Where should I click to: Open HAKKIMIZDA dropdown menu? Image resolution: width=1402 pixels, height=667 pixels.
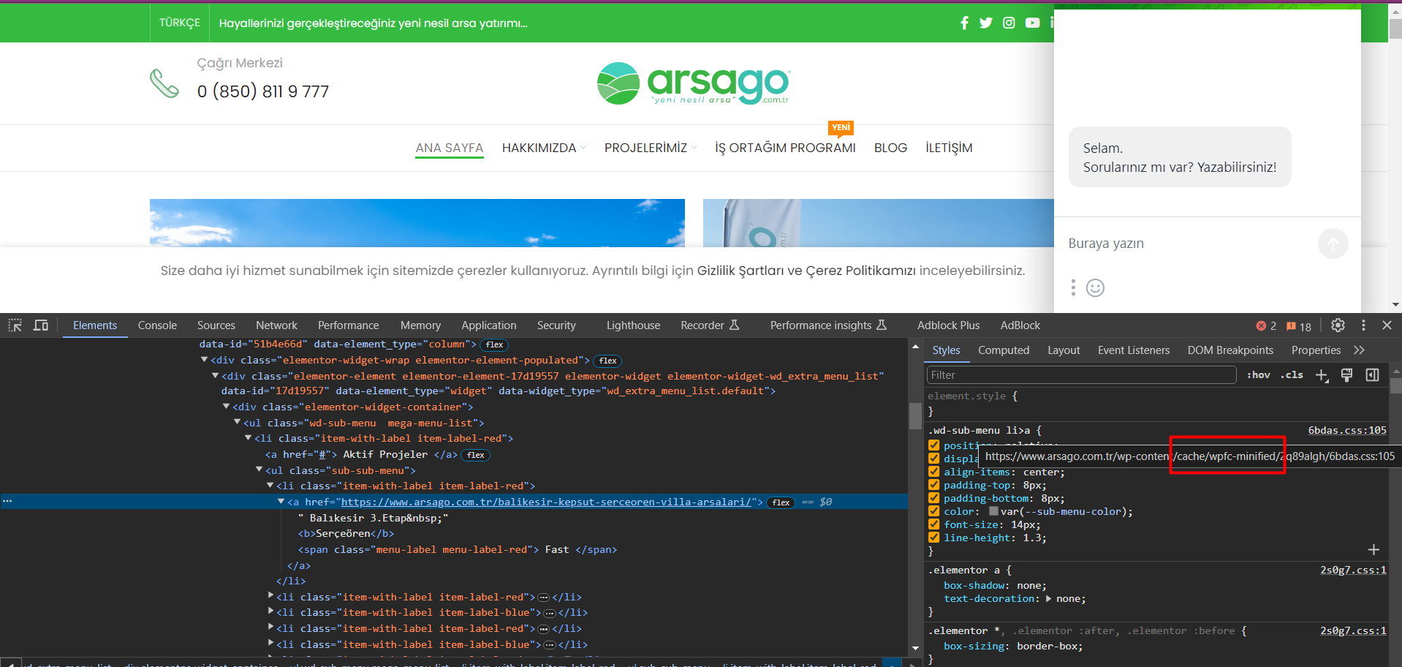(544, 148)
